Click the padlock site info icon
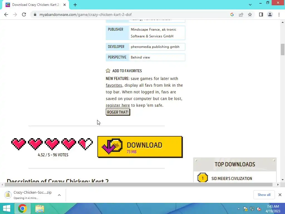This screenshot has height=214, width=285. (x=35, y=14)
